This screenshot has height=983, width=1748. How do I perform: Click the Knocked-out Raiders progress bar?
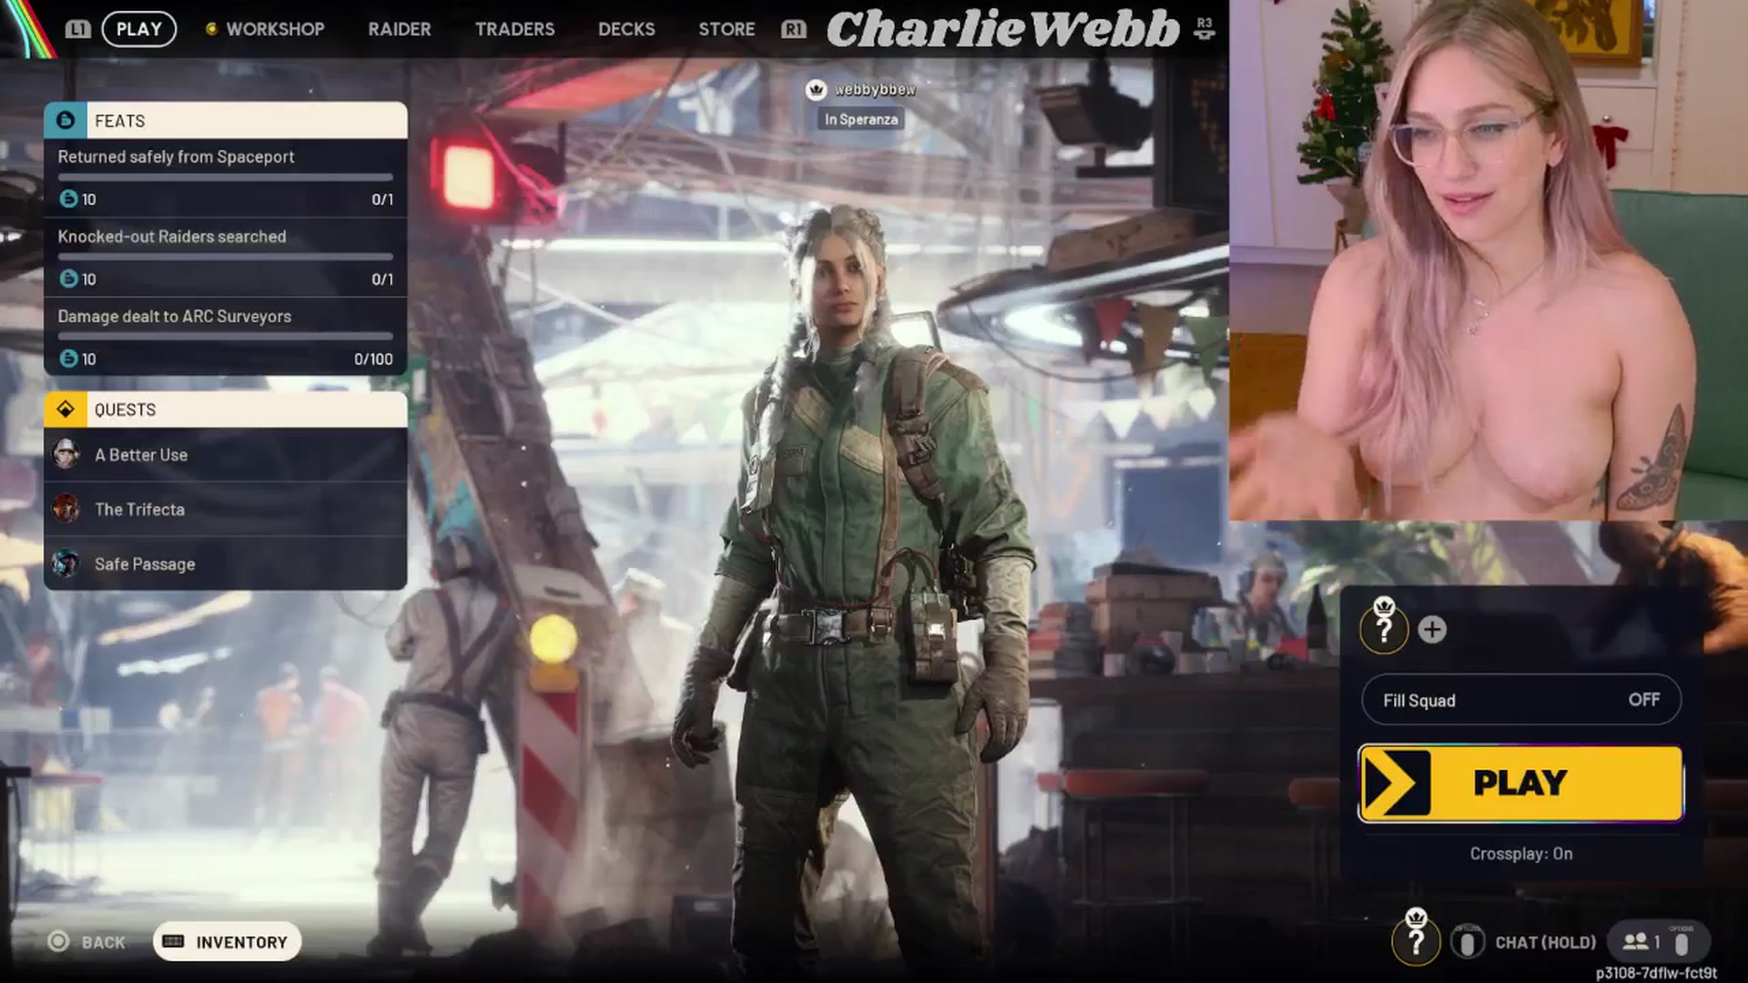click(226, 257)
